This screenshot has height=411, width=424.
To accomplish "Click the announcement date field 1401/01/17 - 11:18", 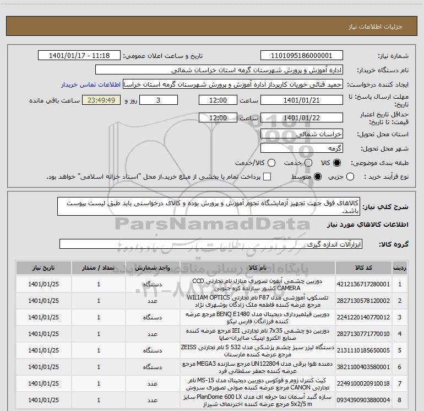I will tap(79, 56).
